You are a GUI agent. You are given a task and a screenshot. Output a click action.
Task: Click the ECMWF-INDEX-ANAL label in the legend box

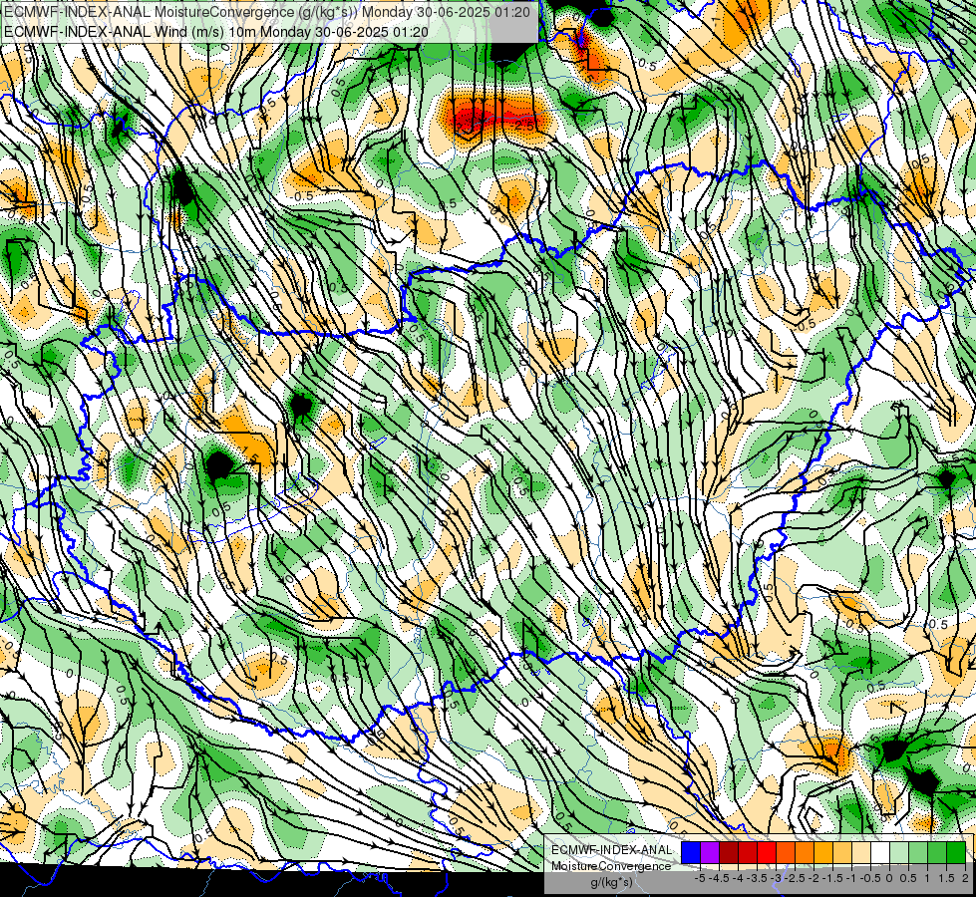pyautogui.click(x=612, y=850)
